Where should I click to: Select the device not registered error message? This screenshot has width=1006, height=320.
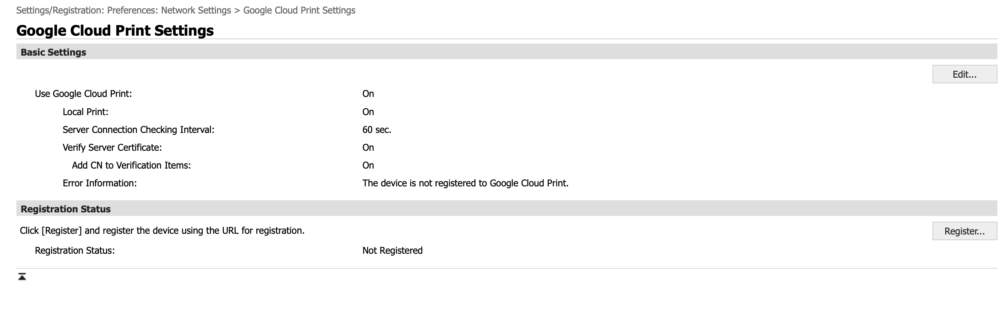click(x=465, y=183)
